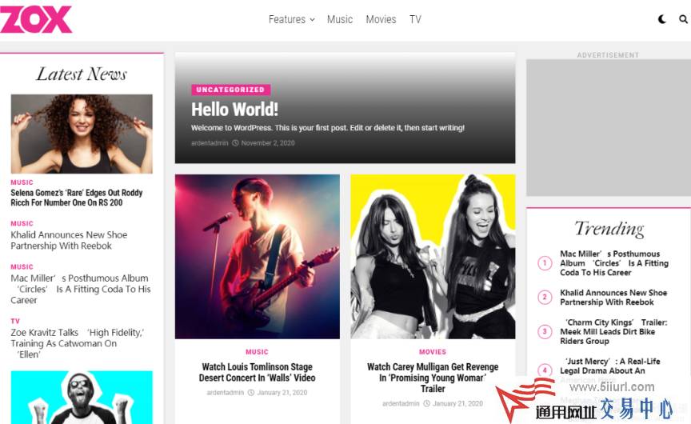Open Khalid Reebok story in Latest News
Image resolution: width=691 pixels, height=424 pixels.
click(70, 240)
